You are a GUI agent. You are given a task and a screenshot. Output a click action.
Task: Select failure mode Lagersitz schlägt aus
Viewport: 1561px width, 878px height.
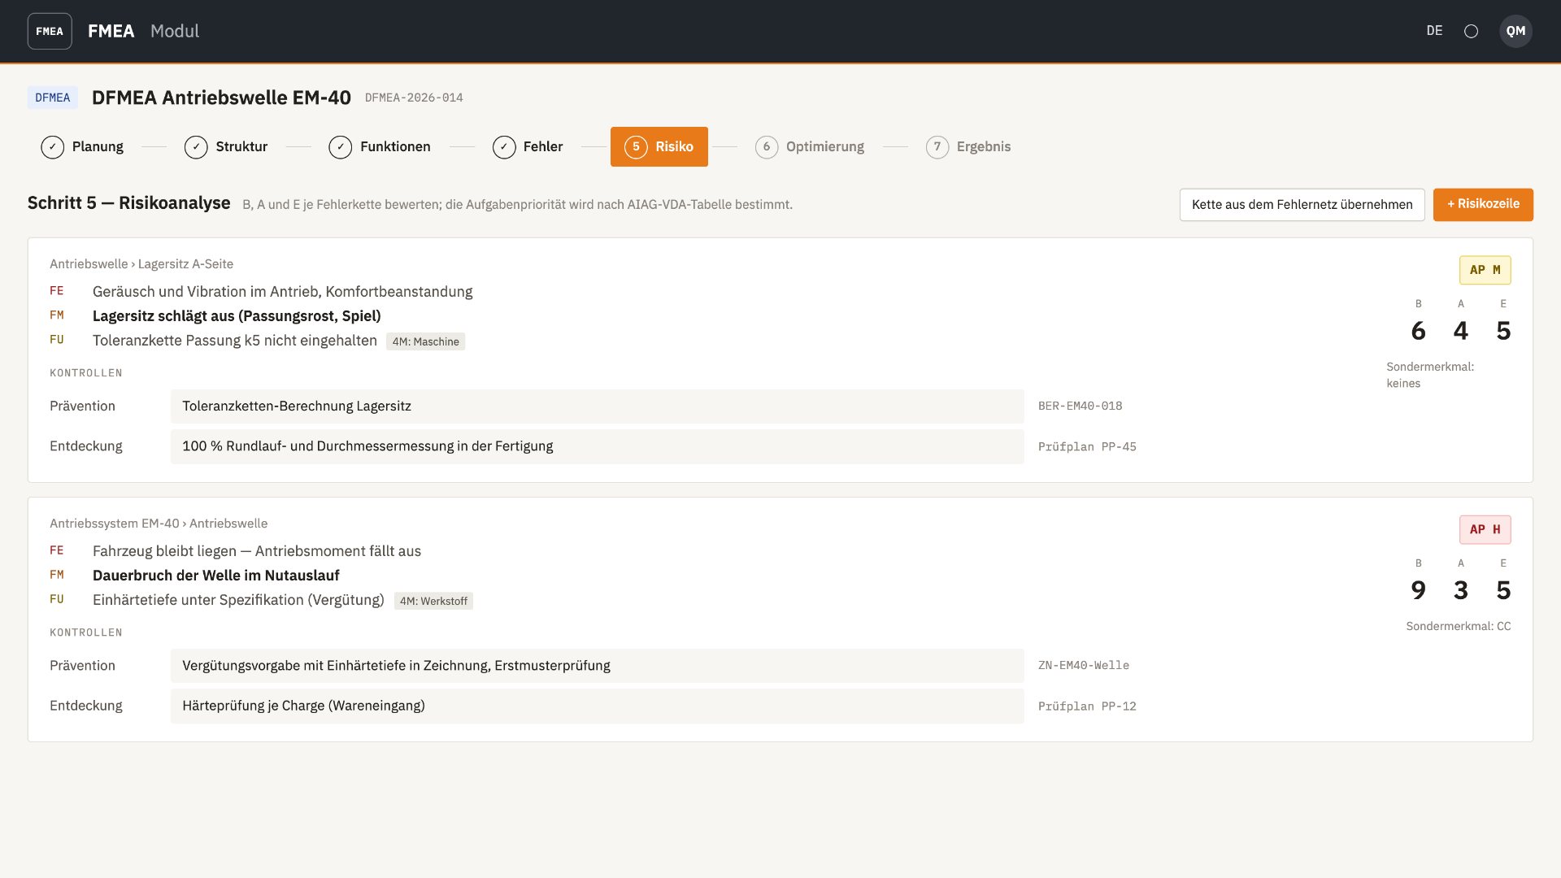[x=237, y=315]
